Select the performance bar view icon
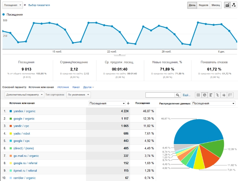Viewport: 238px width, 181px height. [x=211, y=95]
